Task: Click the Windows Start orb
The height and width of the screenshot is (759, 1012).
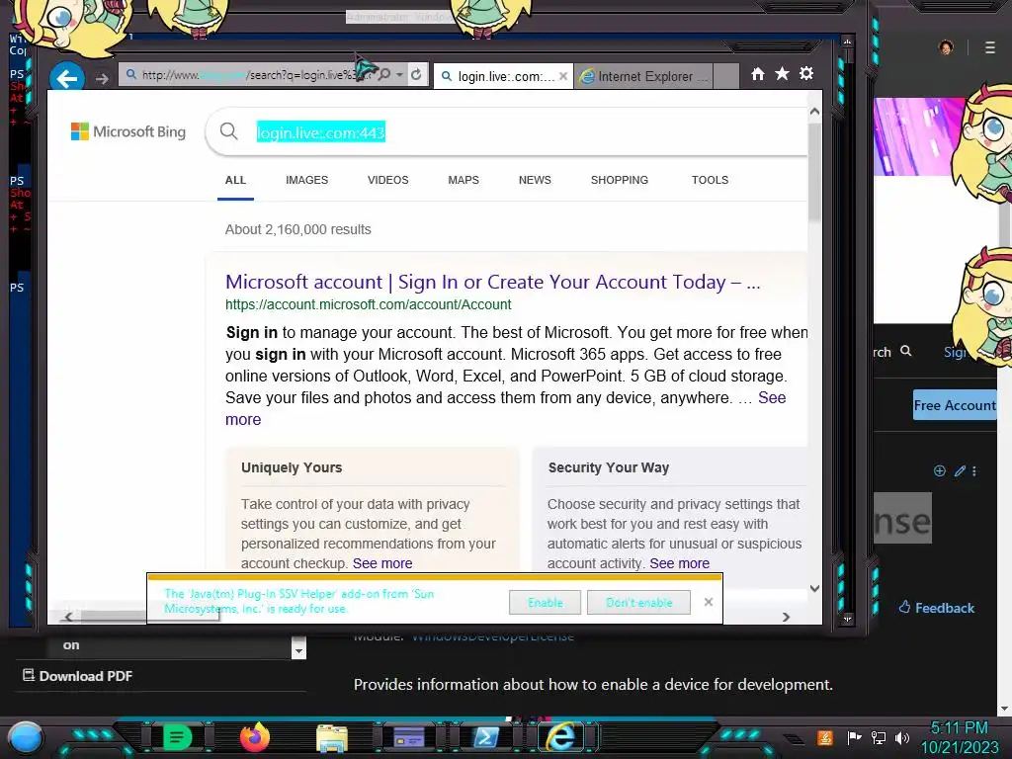Action: coord(26,737)
